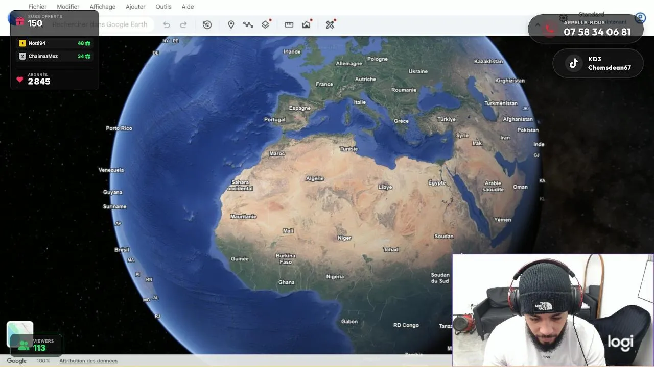Collapse the toolbar with the up chevron
Viewport: 654px width, 367px height.
[x=538, y=24]
